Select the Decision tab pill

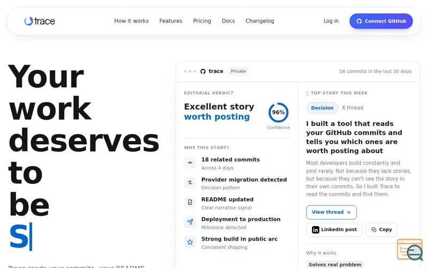[x=322, y=108]
